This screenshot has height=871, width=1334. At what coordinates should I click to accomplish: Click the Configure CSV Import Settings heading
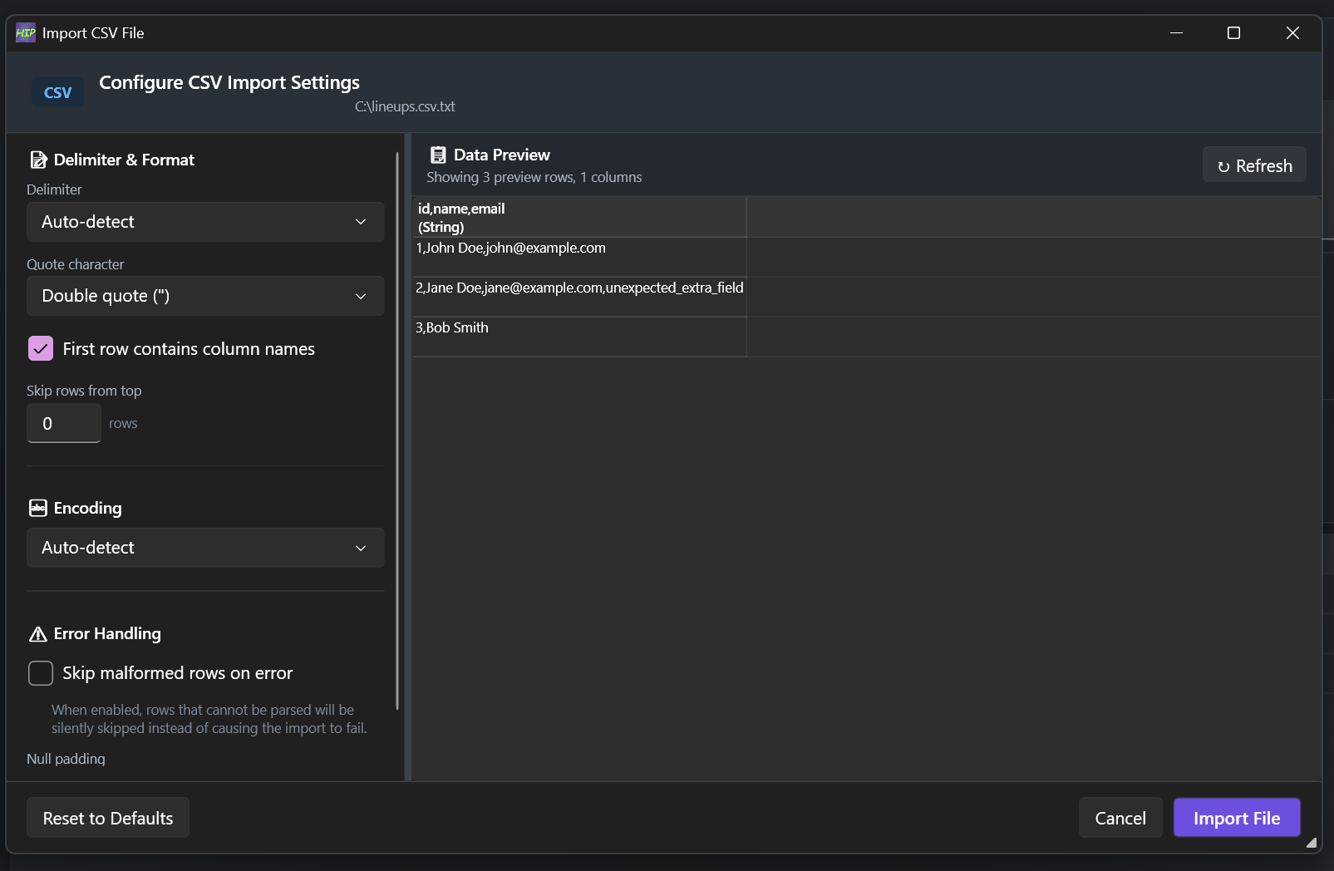pos(229,82)
